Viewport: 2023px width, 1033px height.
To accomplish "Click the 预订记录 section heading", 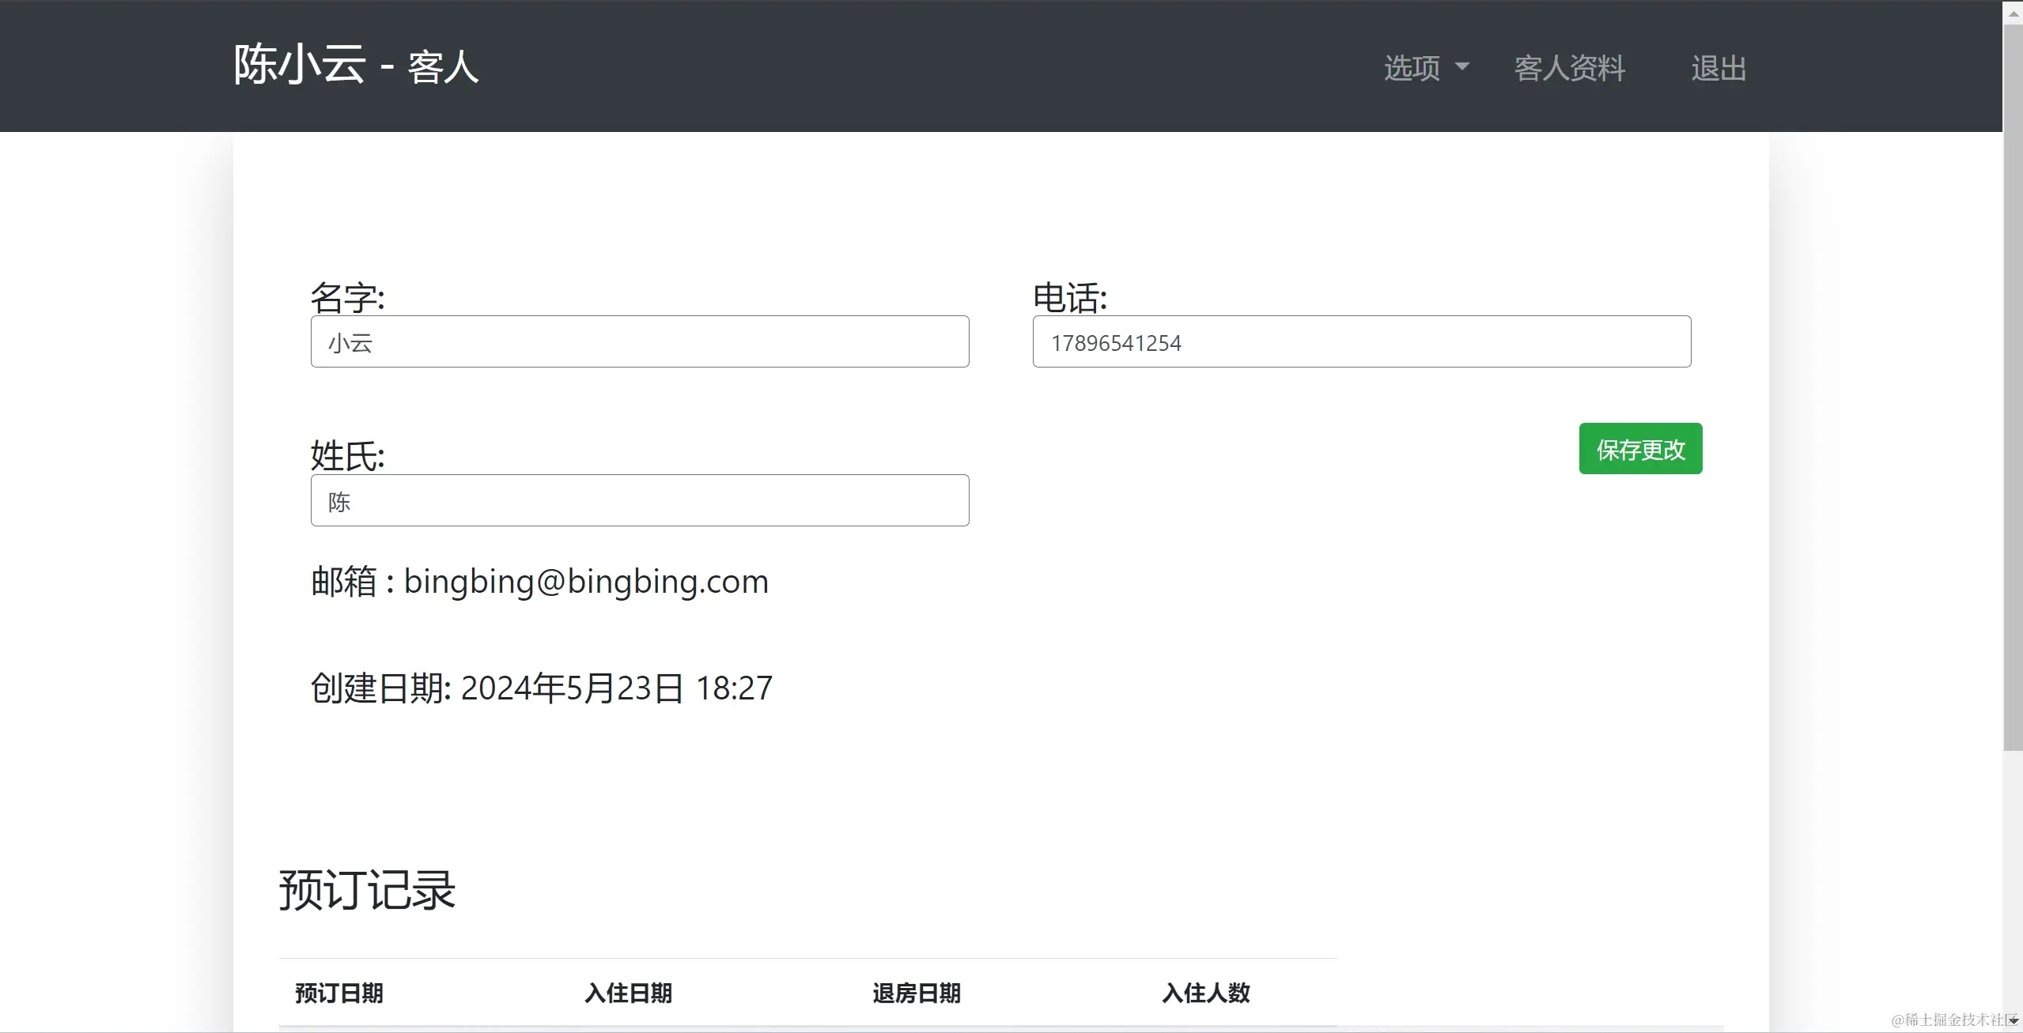I will (x=367, y=890).
